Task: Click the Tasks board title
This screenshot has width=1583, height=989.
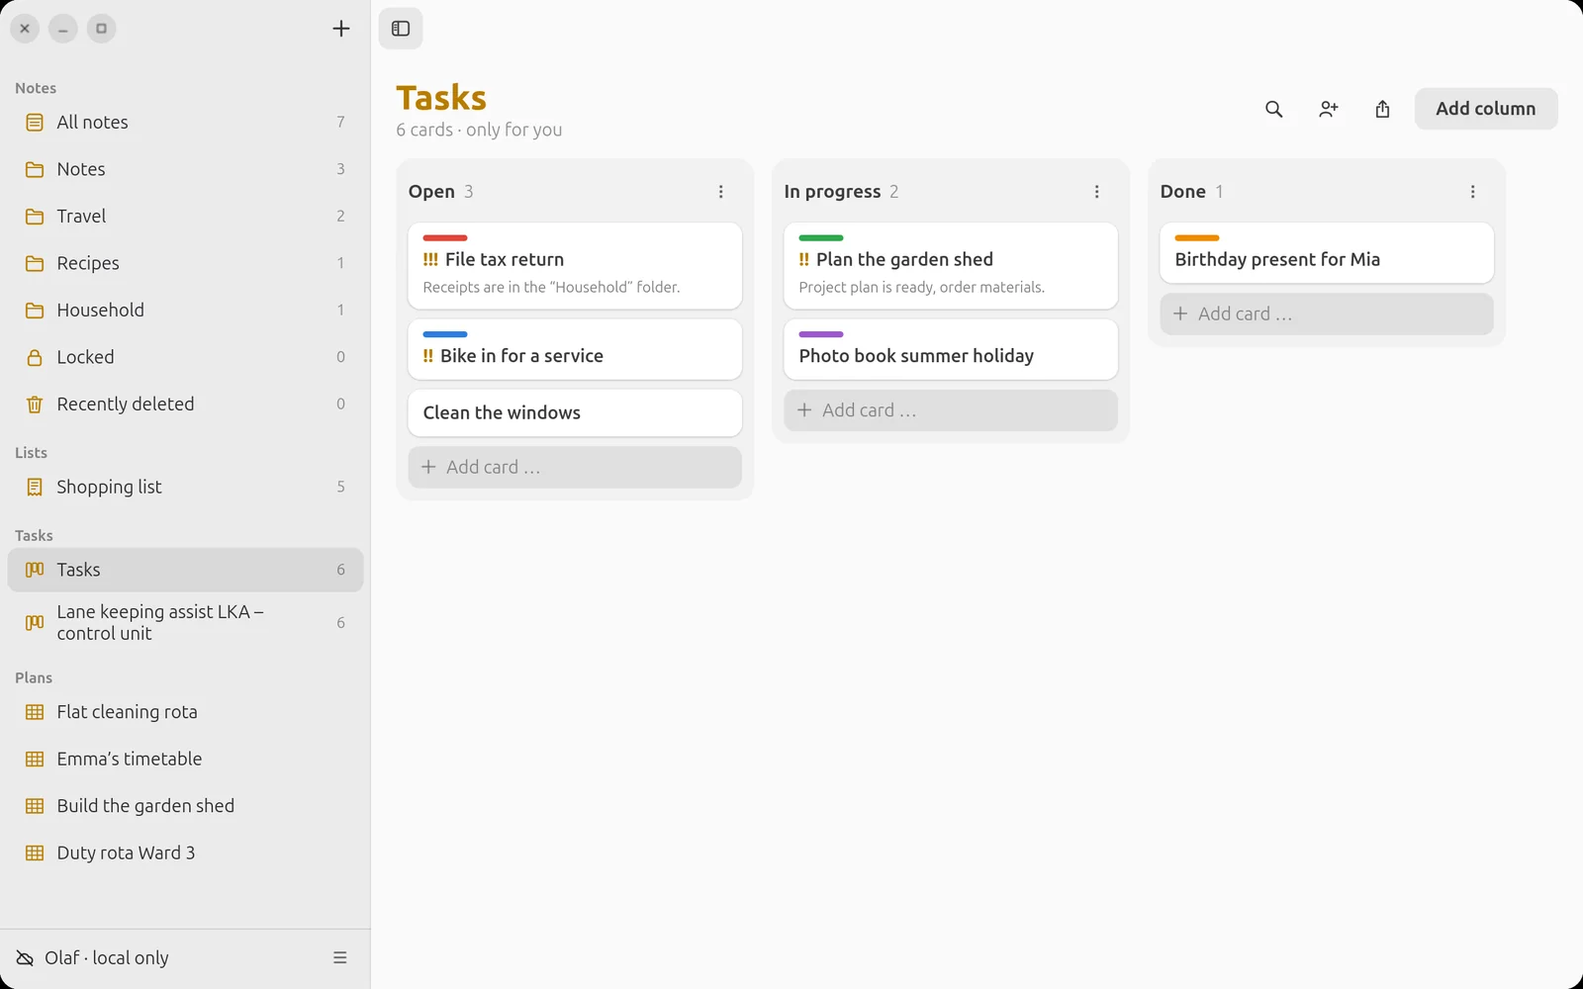Action: tap(441, 98)
